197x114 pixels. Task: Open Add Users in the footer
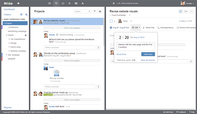pyautogui.click(x=168, y=112)
